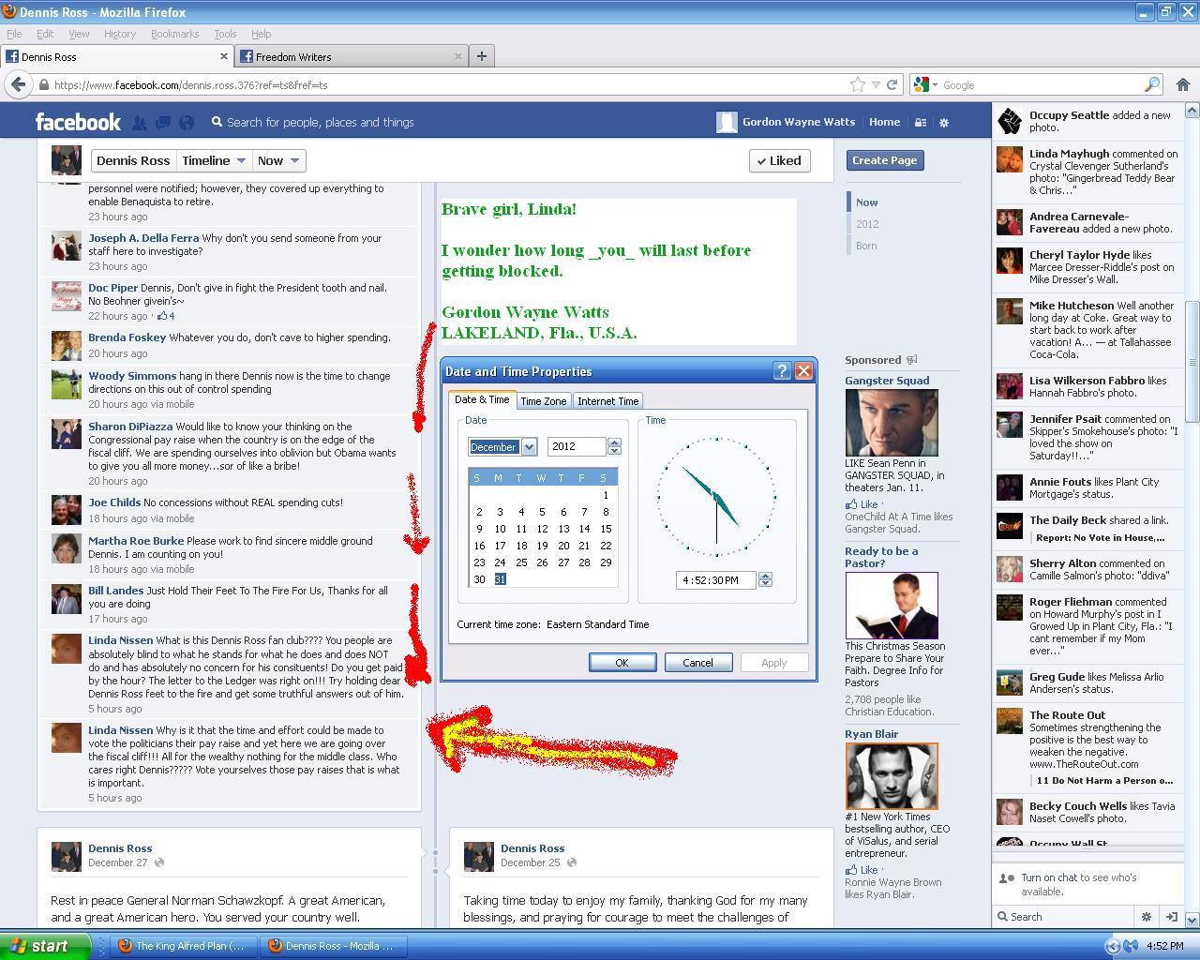Increase the time with the up spinner

765,576
